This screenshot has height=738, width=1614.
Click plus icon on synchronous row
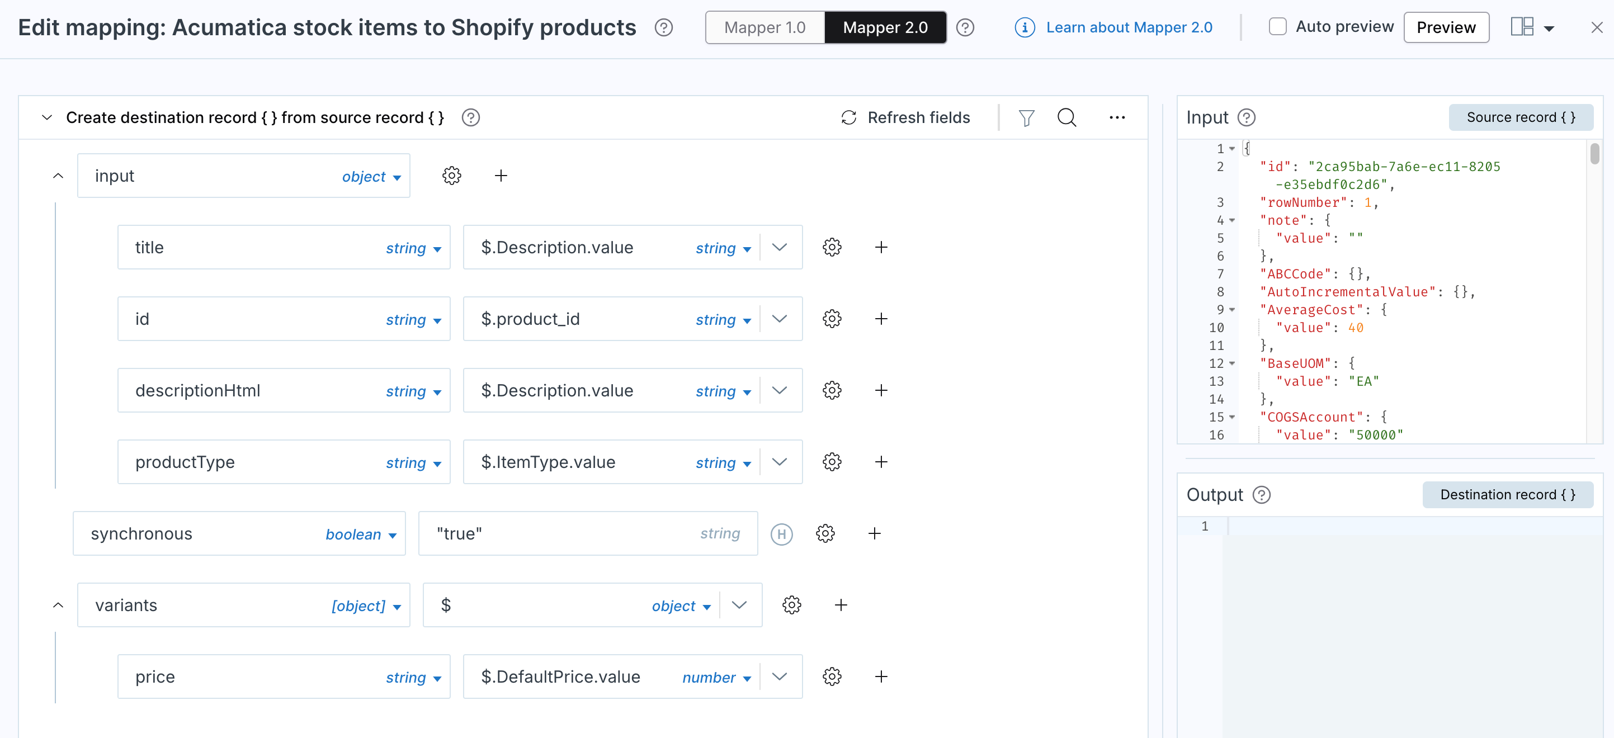[x=875, y=534]
